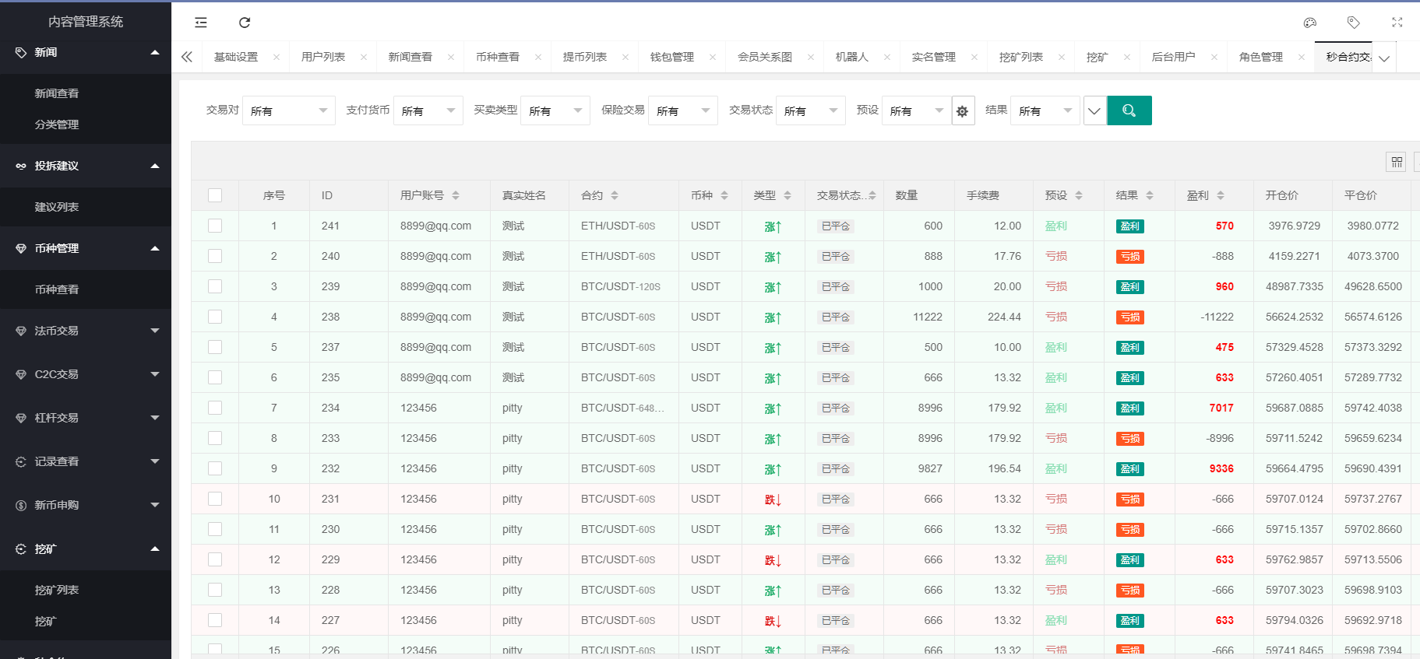1420x659 pixels.
Task: Close the 角色管理 tab
Action: coord(1302,57)
